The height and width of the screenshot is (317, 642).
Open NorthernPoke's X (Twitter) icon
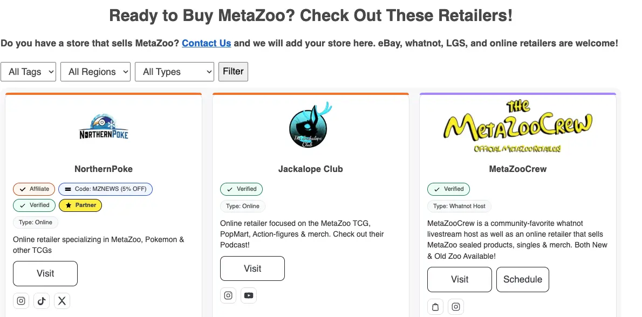point(62,301)
